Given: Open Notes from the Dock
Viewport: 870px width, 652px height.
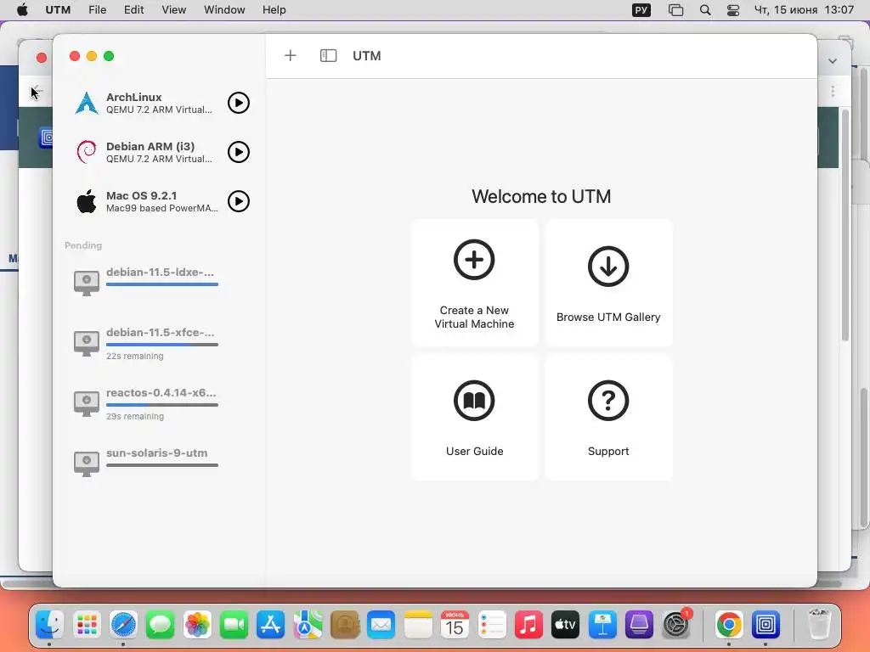Looking at the screenshot, I should pyautogui.click(x=418, y=625).
